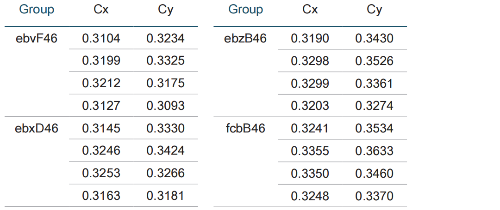Viewport: 500px width, 210px height.
Task: Click the Cx value 0.3127
Action: click(101, 106)
